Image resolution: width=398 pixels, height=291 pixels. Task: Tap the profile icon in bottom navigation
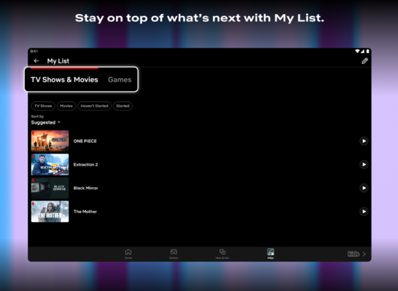[x=271, y=253]
